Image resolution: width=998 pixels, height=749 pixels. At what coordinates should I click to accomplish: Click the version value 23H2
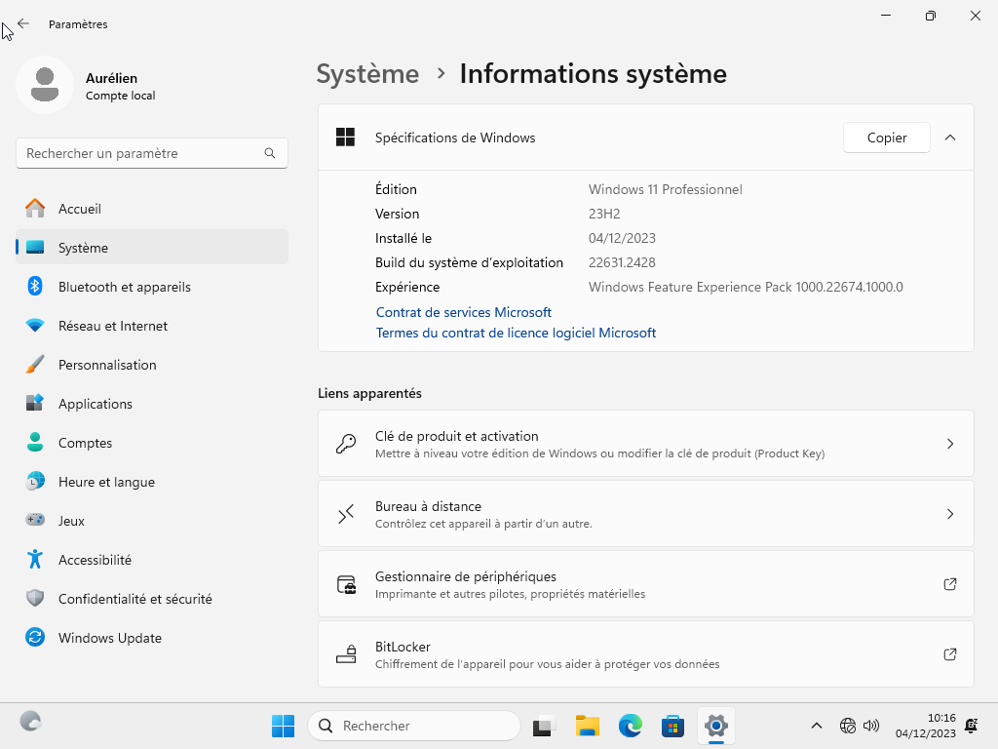tap(604, 214)
